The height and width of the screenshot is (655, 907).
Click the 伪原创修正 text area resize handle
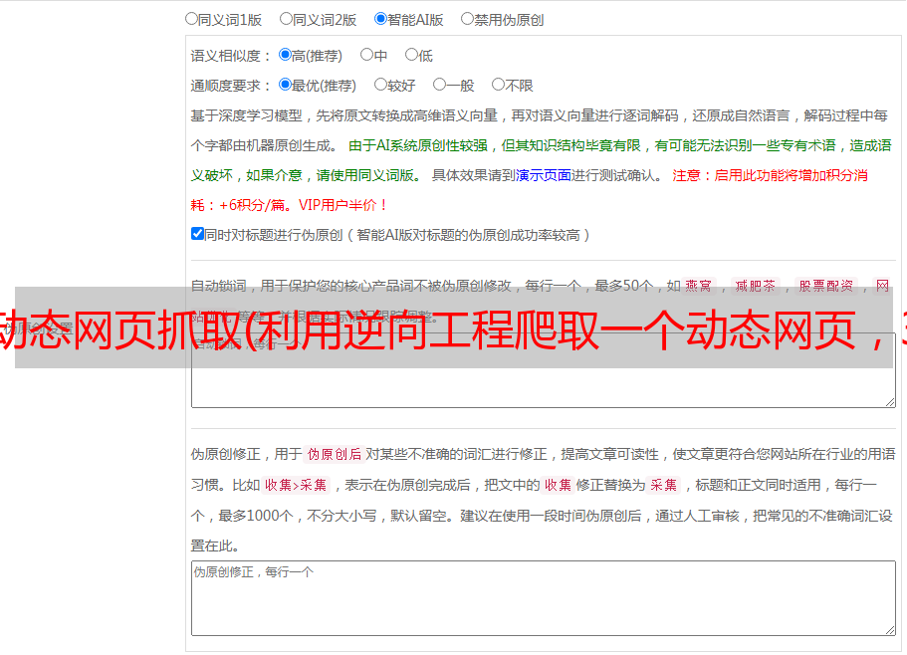tap(889, 629)
